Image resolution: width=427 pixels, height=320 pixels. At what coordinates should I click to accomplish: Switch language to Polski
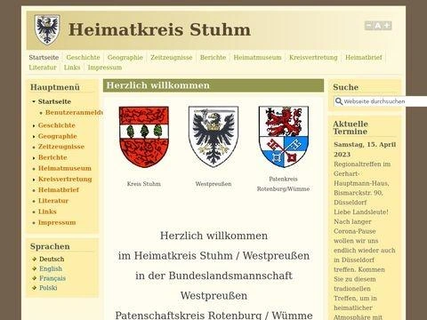coord(48,288)
